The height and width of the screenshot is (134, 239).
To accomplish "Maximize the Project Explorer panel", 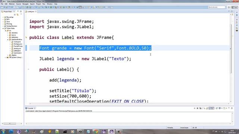I will point(21,12).
